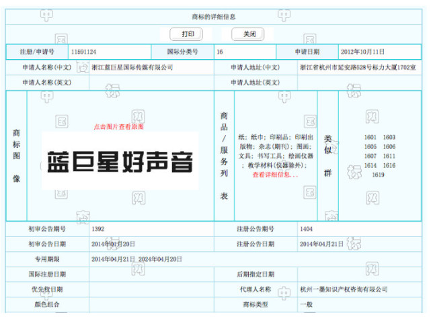The image size is (431, 319).
Task: Click the 国际注册日期 label
Action: pos(47,274)
